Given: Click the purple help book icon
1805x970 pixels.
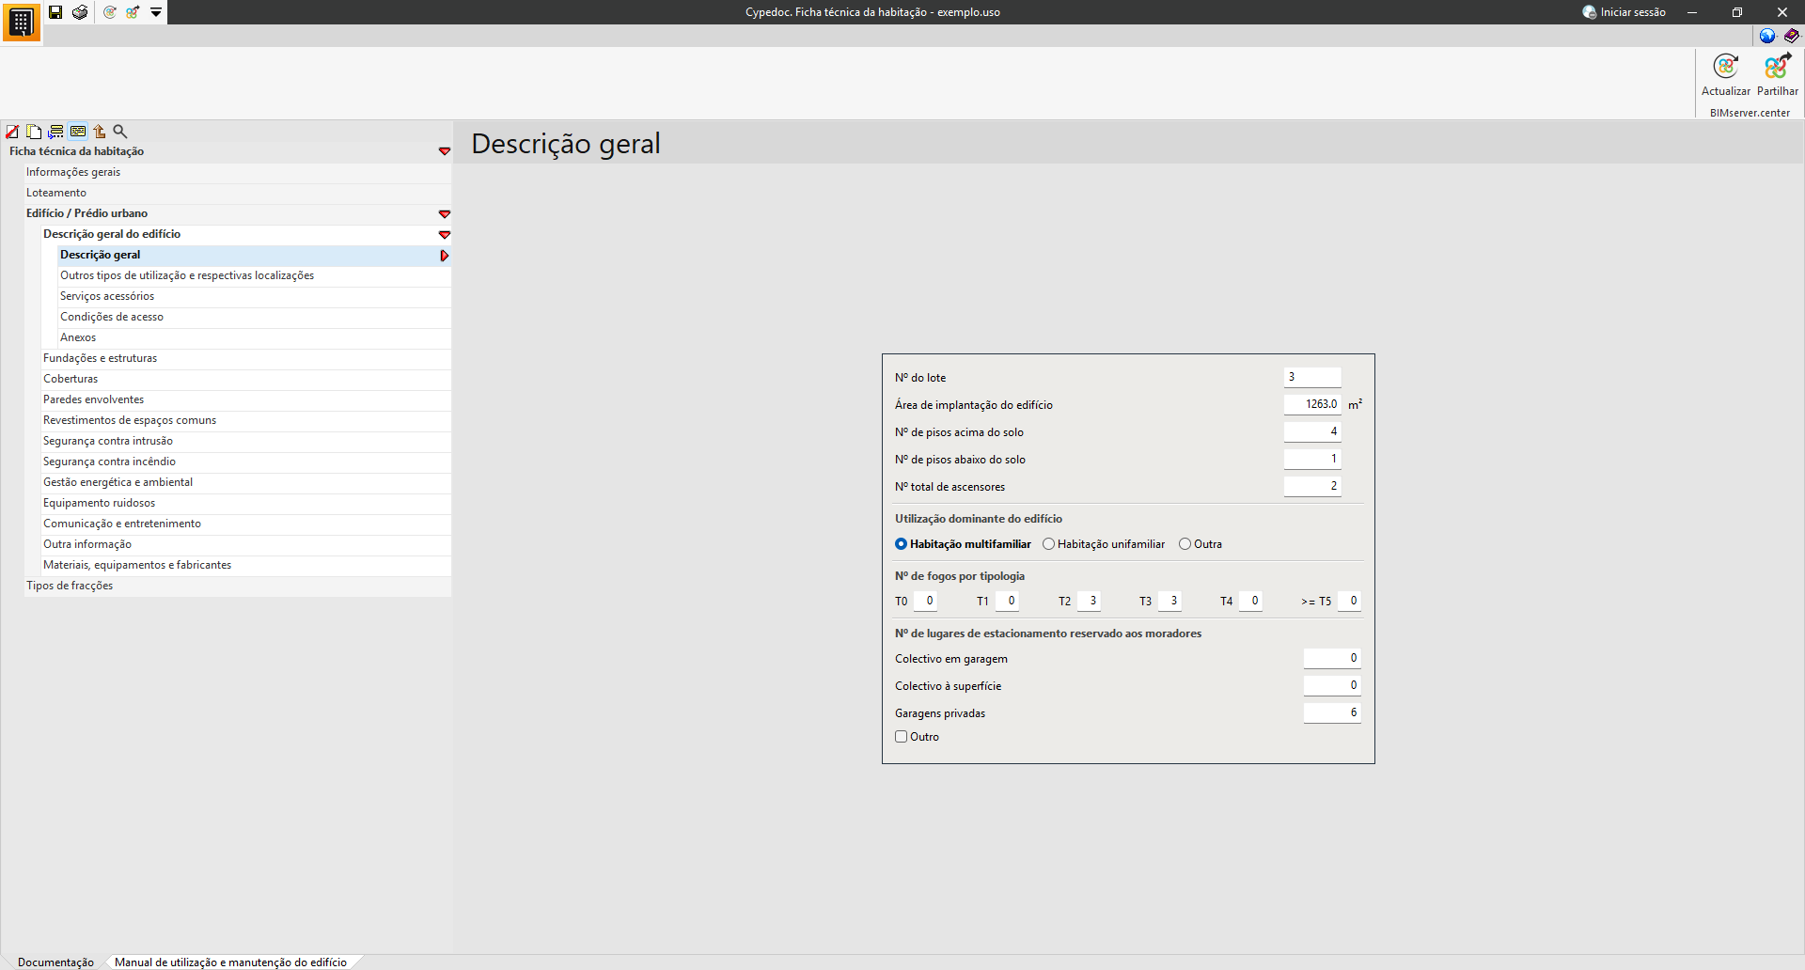Looking at the screenshot, I should (1792, 36).
